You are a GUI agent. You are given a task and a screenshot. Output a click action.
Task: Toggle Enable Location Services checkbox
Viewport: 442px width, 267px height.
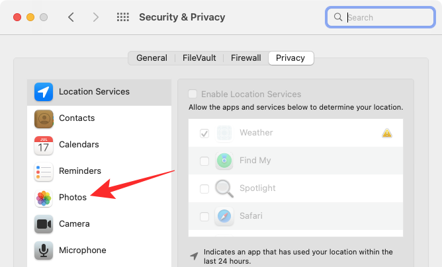[193, 95]
